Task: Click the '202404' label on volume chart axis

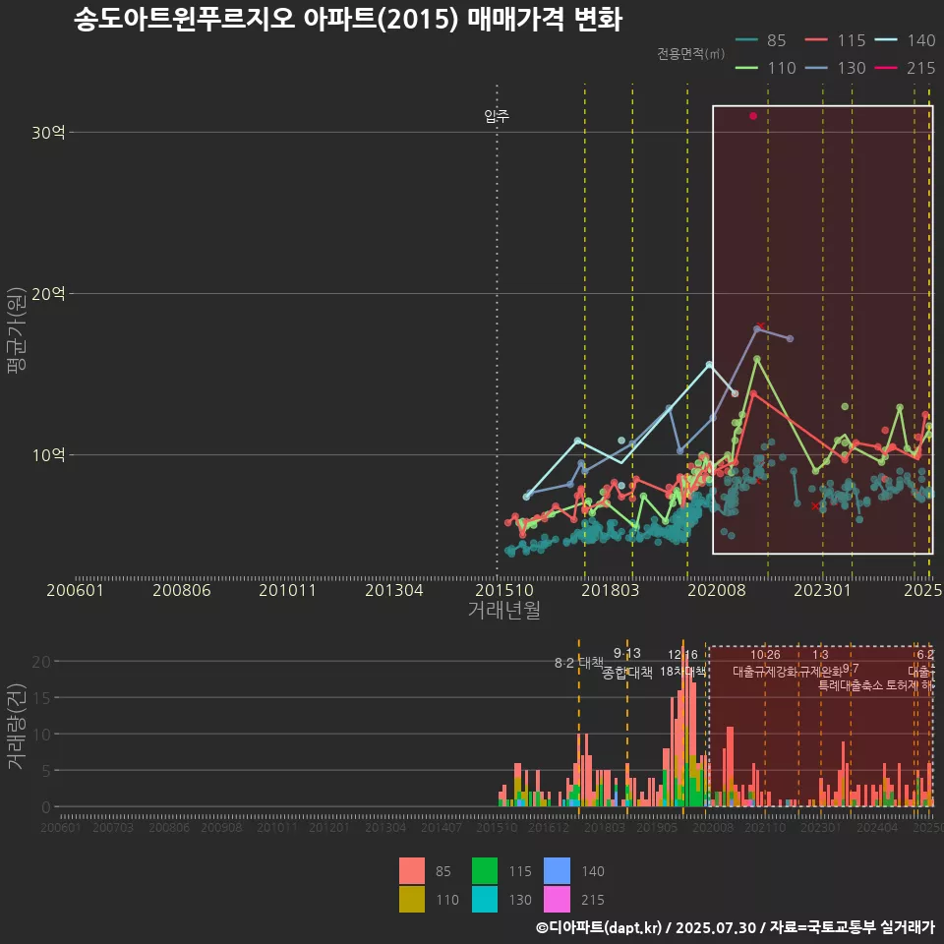Action: (x=877, y=828)
